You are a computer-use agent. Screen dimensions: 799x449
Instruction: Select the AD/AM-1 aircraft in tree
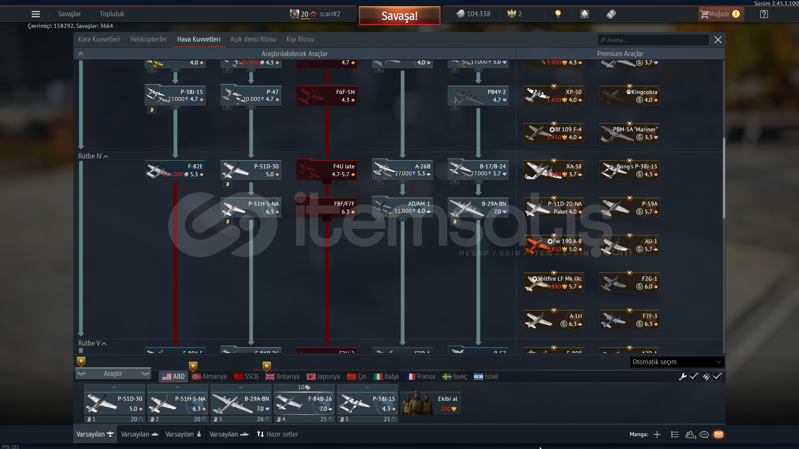[x=402, y=207]
